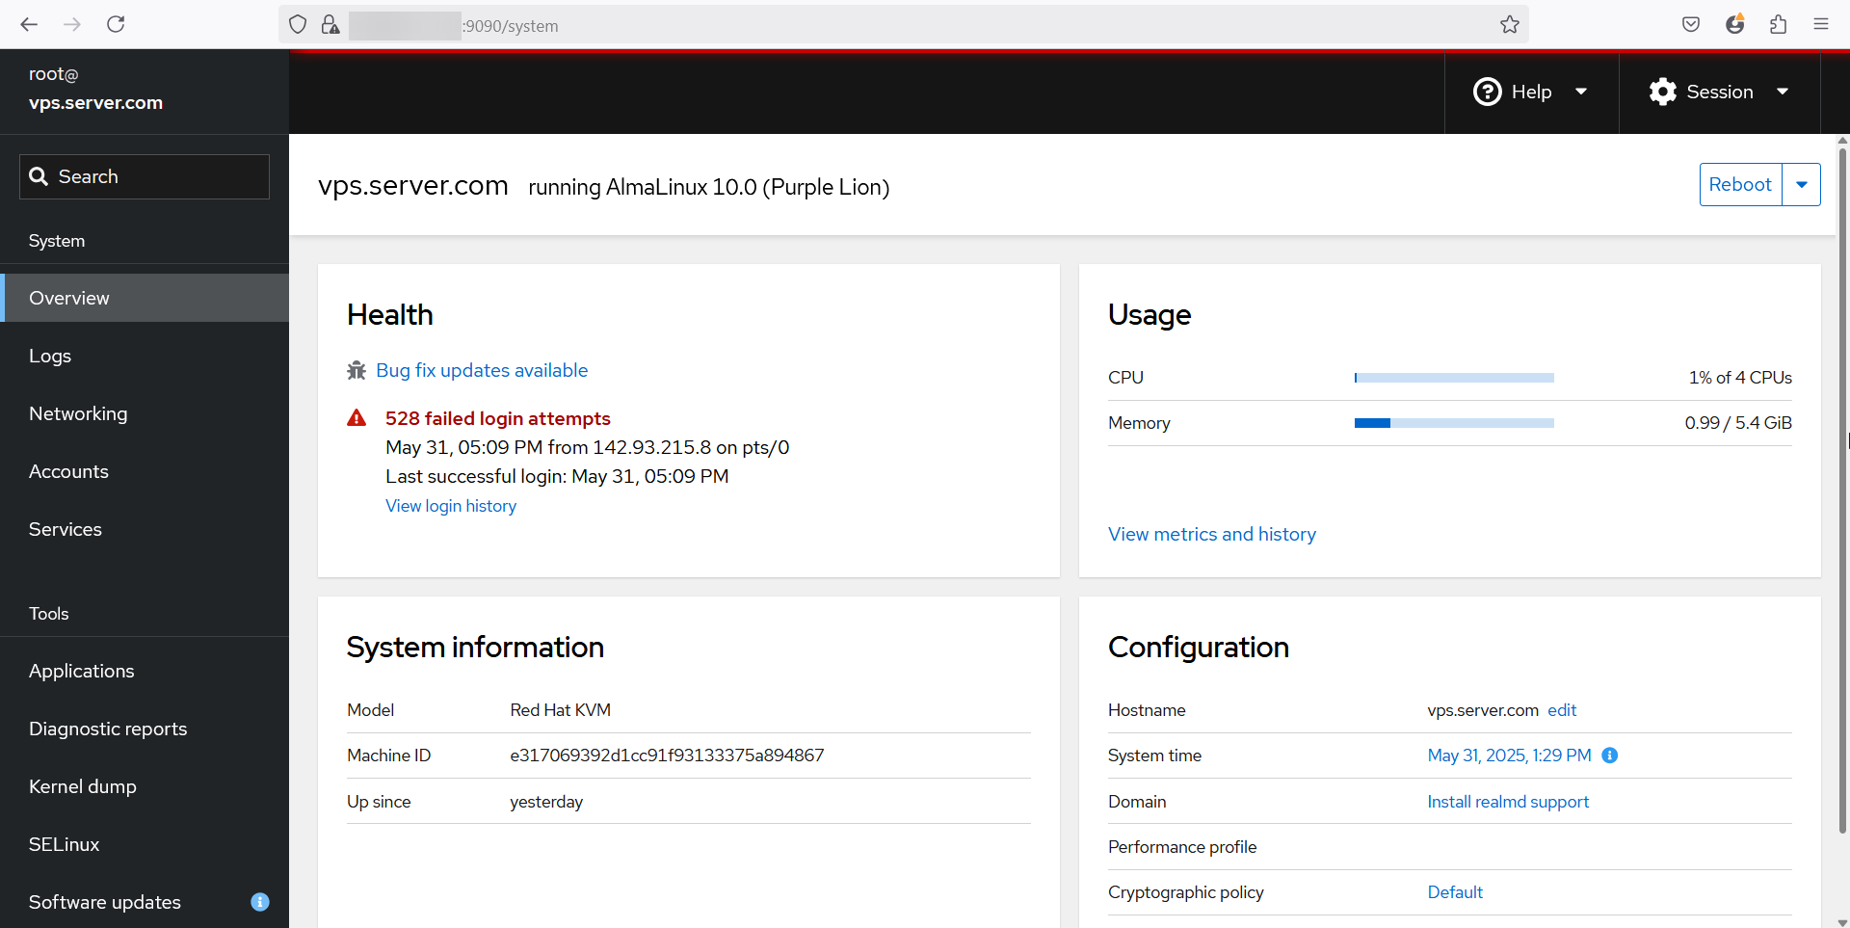Reload the page with the refresh icon
Viewport: 1850px width, 928px height.
click(116, 25)
